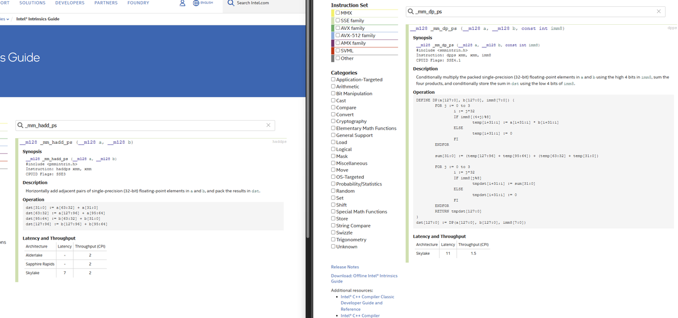The height and width of the screenshot is (318, 678).
Task: Toggle the String Compare category
Action: coord(333,226)
